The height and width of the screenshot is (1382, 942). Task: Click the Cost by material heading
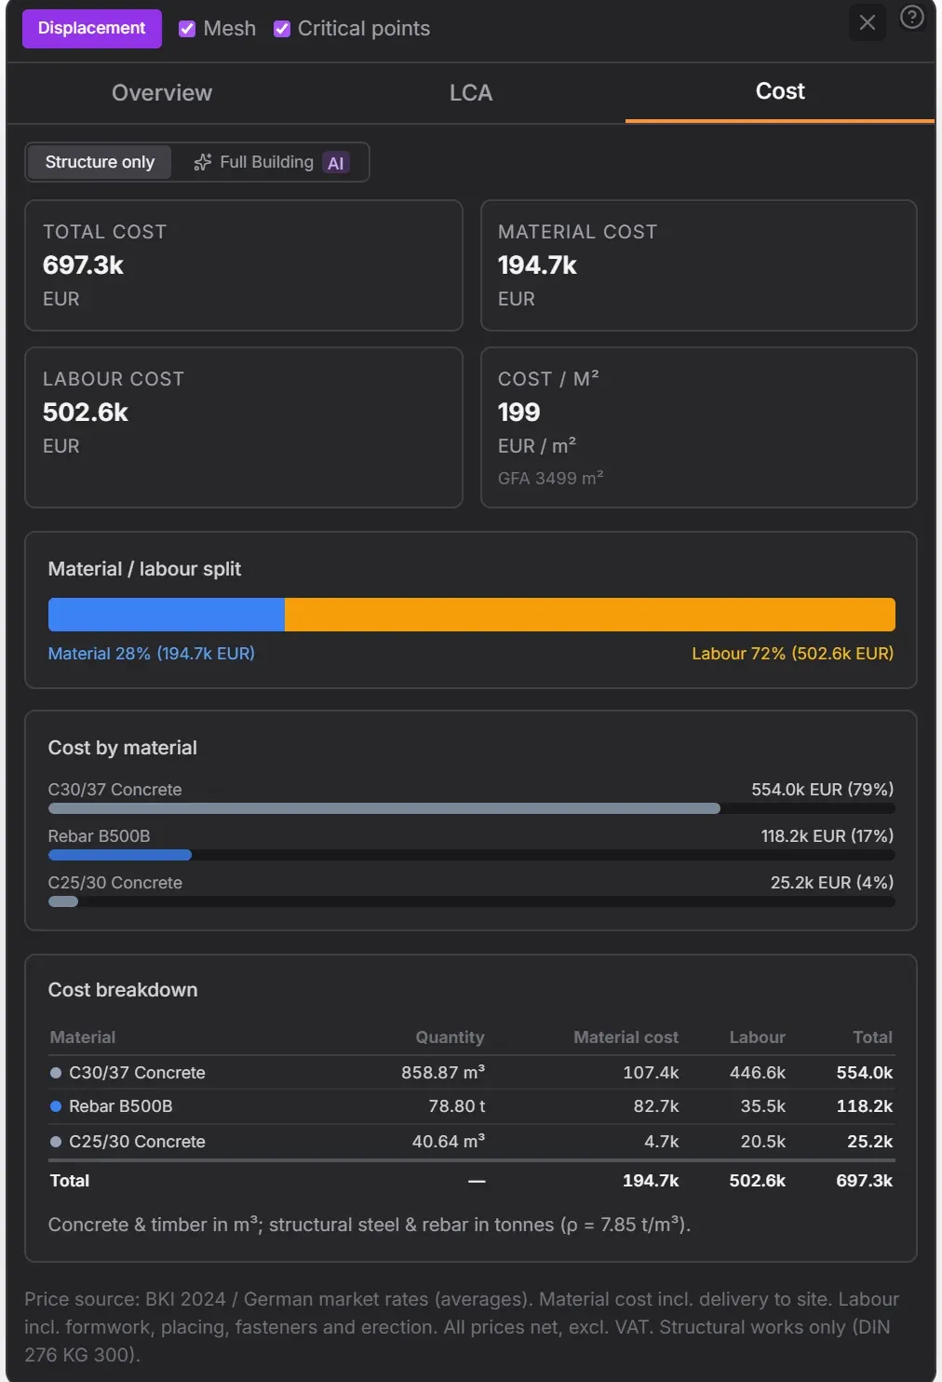point(123,748)
